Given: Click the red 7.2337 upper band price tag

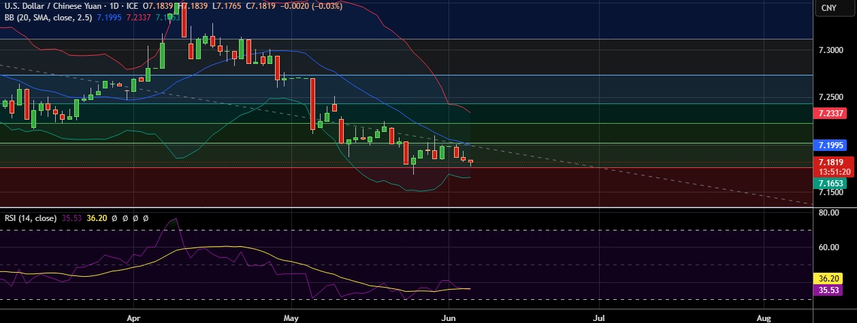Looking at the screenshot, I should coord(831,114).
